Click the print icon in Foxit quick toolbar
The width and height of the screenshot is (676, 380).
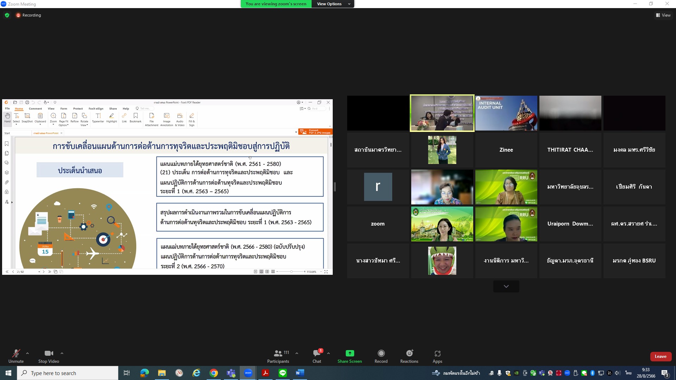point(27,102)
